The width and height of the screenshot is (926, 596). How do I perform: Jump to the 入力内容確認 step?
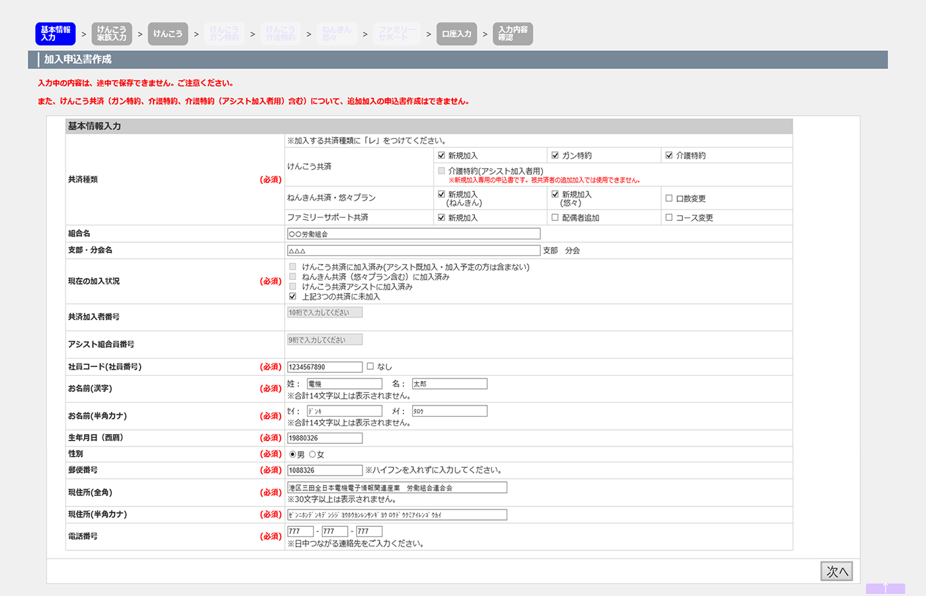pyautogui.click(x=513, y=34)
